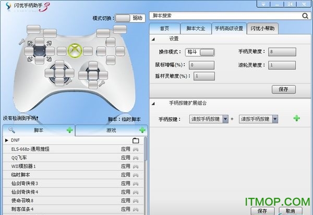Click the folder icon in the DNF row
This screenshot has height=215, width=313.
pos(136,141)
